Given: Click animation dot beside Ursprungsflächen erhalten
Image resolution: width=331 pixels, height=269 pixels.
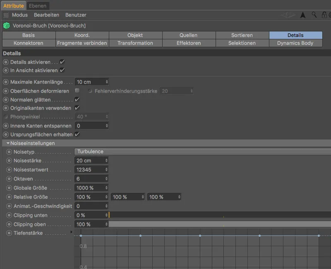Looking at the screenshot, I should [6, 134].
